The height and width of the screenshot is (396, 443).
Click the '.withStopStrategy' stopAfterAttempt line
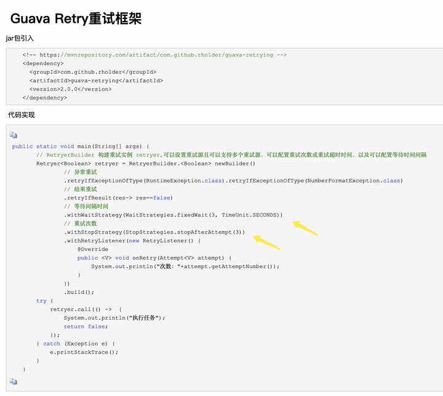pos(154,232)
